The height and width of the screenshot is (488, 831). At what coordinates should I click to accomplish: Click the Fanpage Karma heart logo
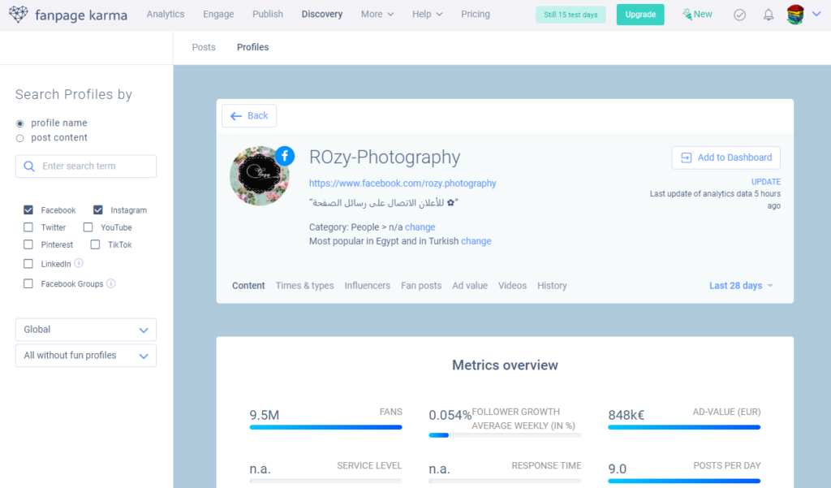[x=18, y=15]
